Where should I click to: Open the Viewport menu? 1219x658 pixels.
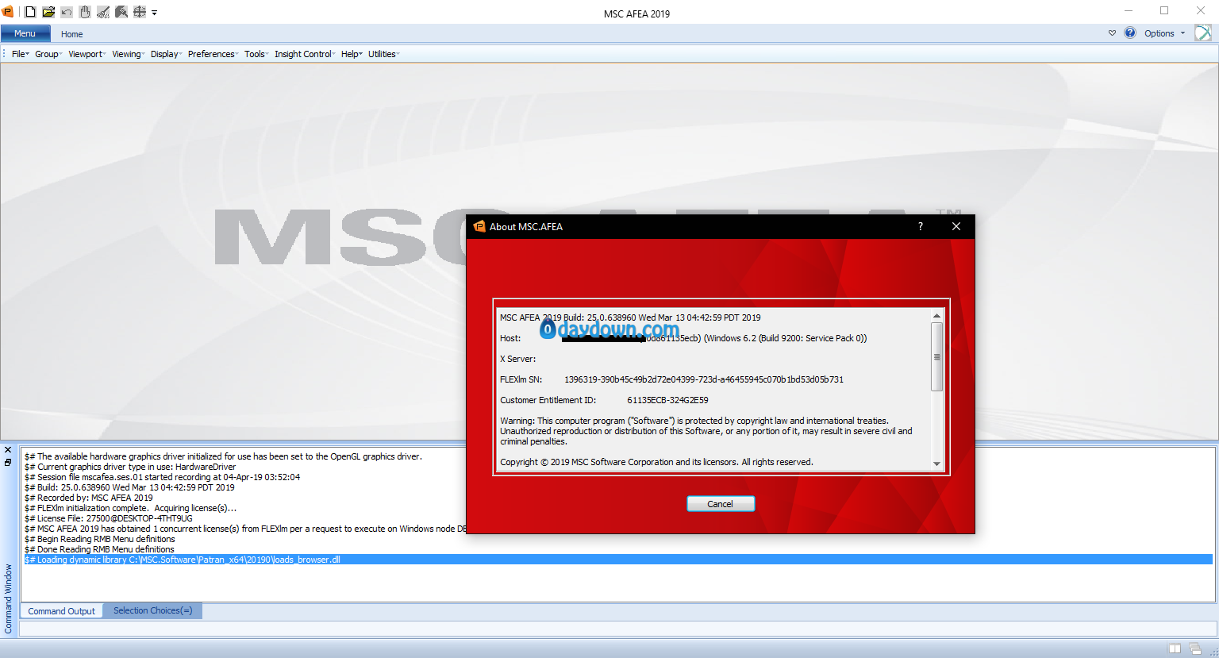[87, 54]
